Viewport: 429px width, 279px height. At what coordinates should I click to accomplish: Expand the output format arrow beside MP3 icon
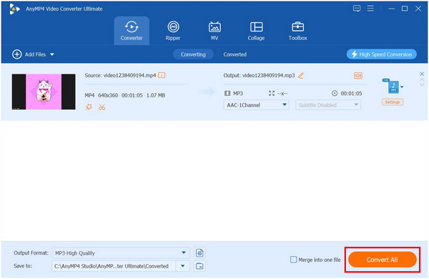click(x=402, y=87)
